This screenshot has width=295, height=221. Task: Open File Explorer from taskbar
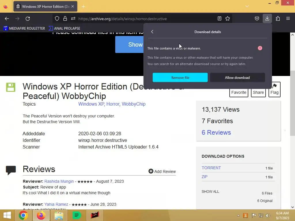59,215
